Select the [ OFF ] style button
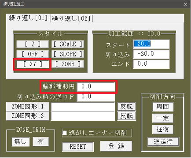This screenshot has height=158, width=191. pyautogui.click(x=33, y=54)
